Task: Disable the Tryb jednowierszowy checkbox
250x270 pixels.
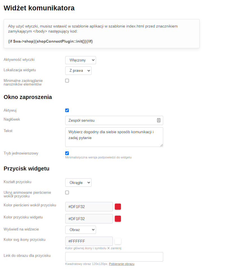Action: pos(67,153)
